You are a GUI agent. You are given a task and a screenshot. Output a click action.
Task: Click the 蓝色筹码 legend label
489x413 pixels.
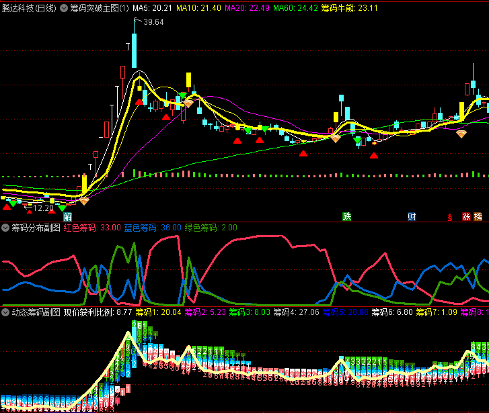[153, 228]
